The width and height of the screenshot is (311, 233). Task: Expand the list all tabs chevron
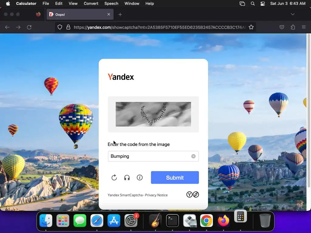(292, 14)
